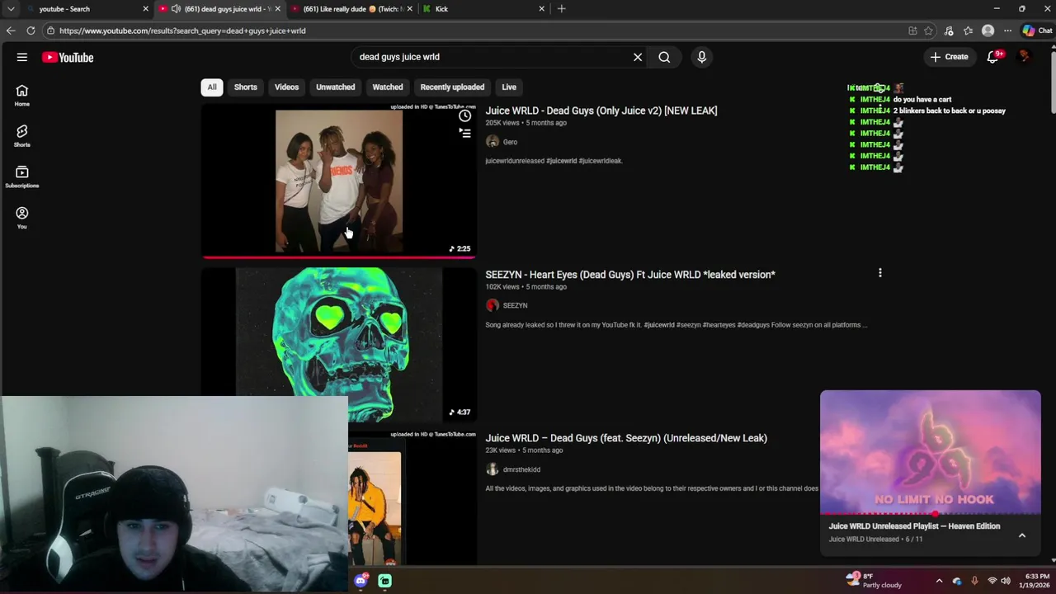Click the miniplayer video No Limit No Hook
Screen dimensions: 1056x594
(931, 452)
